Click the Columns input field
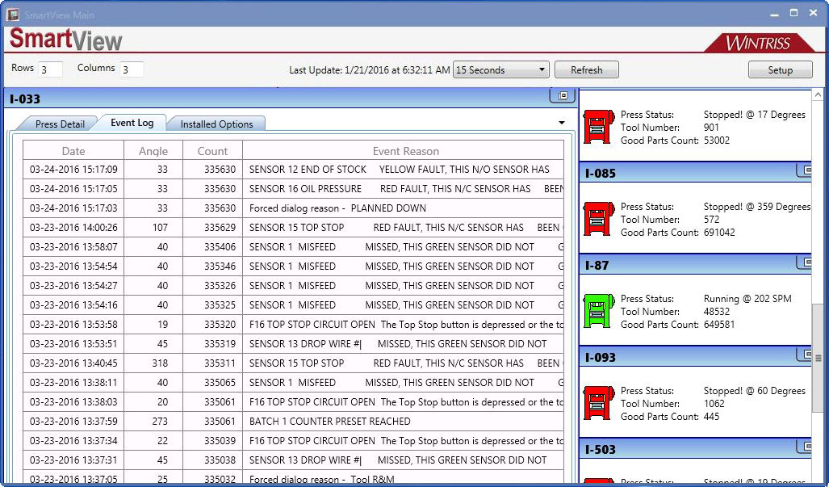Image resolution: width=829 pixels, height=487 pixels. pos(131,69)
